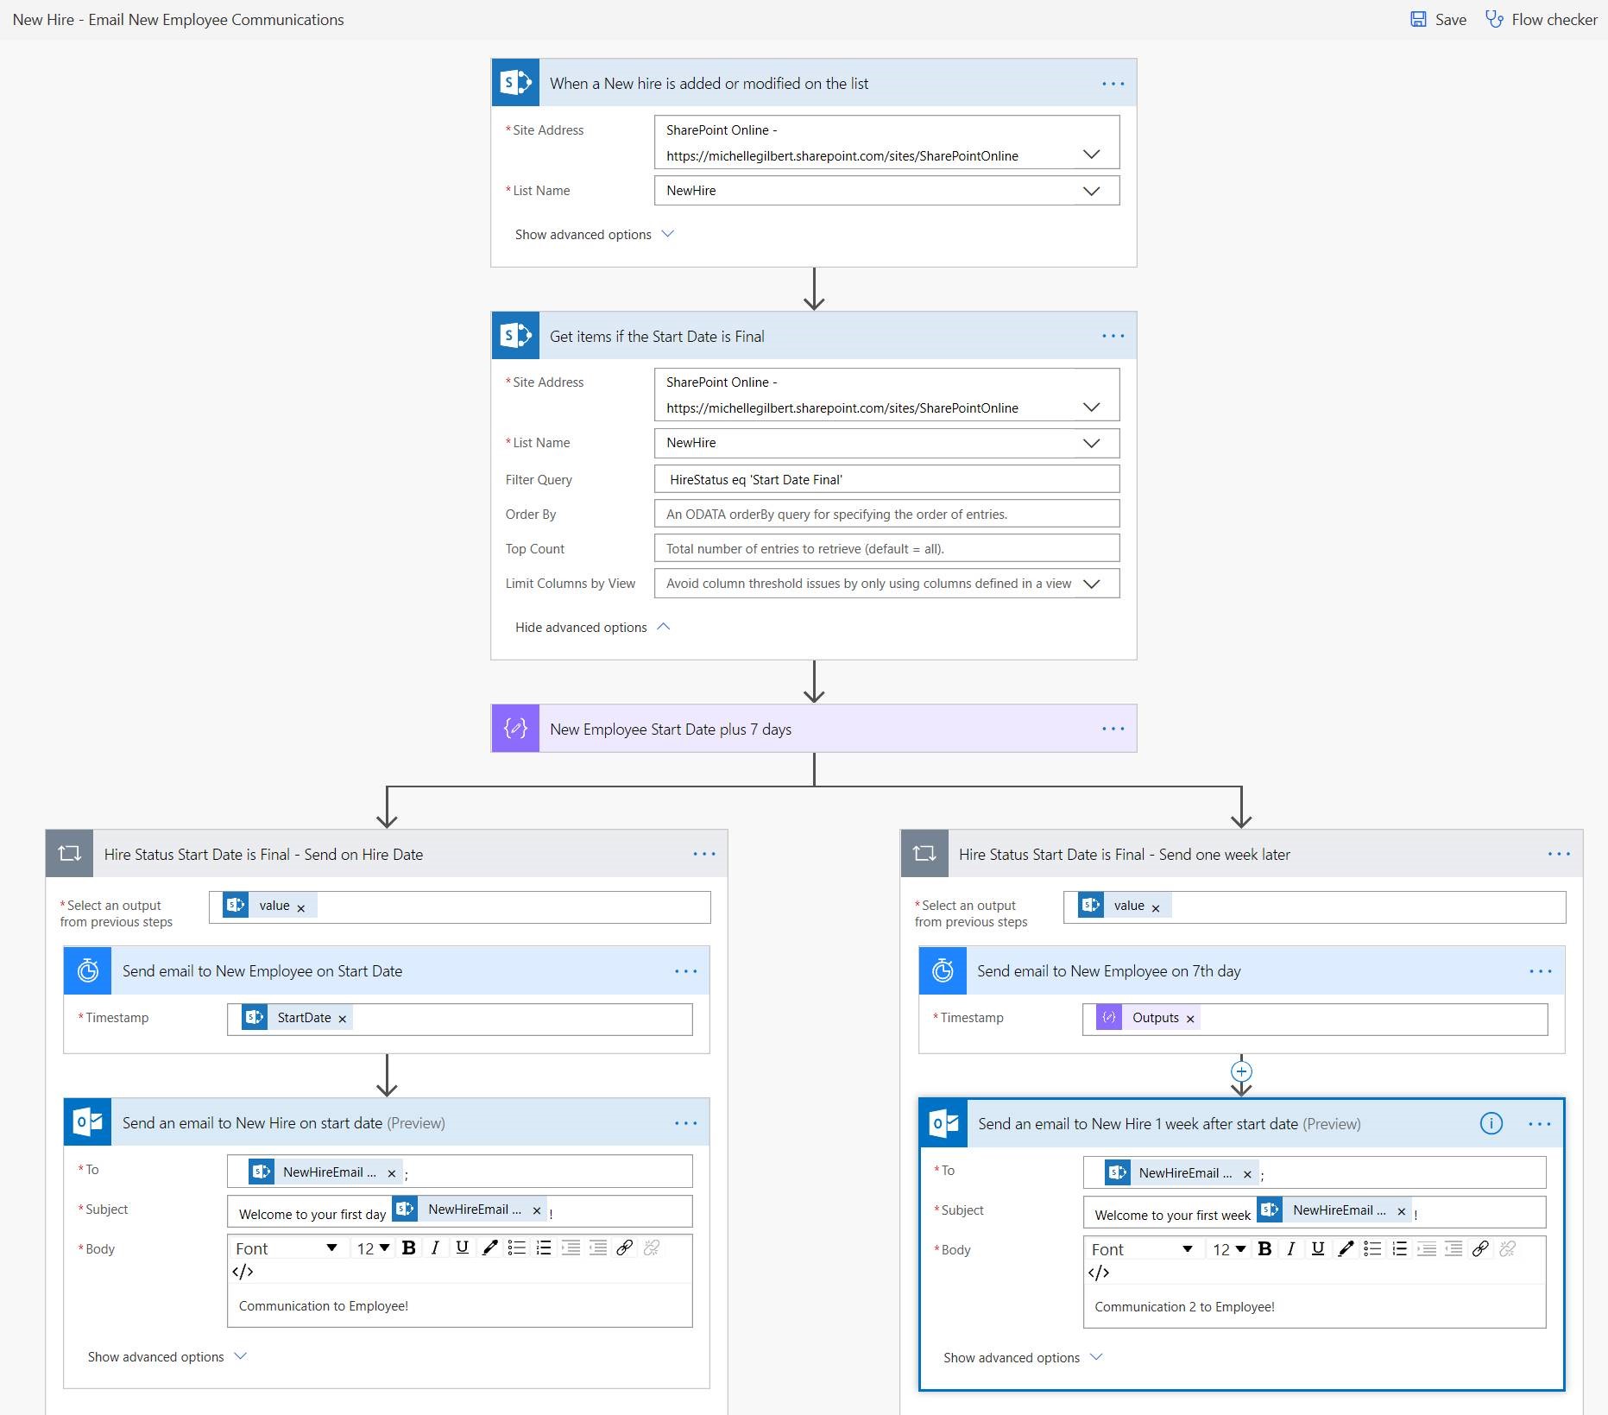Open the ellipsis menu on 'New Employee Start Date plus 7 days'
Screen dimensions: 1608x1415
coord(1113,728)
